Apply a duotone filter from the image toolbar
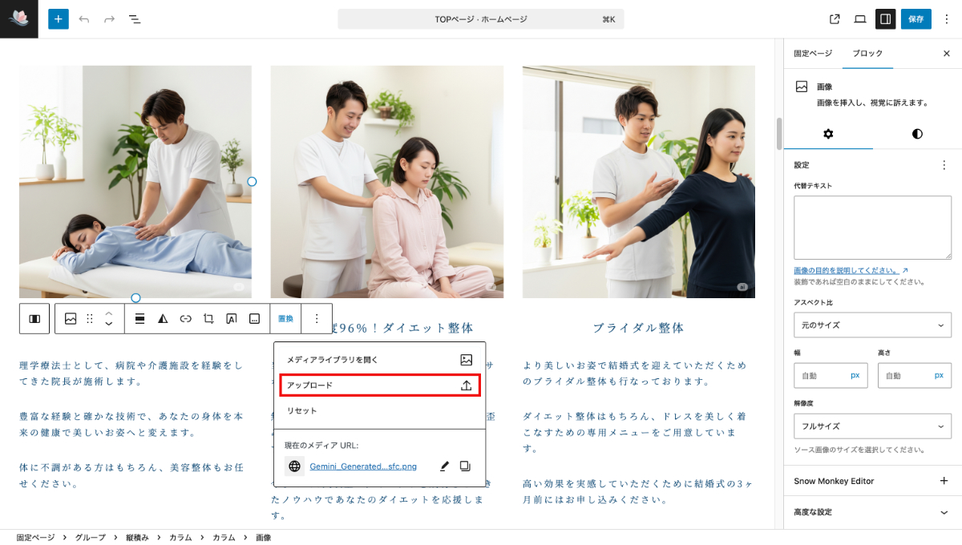 point(162,318)
